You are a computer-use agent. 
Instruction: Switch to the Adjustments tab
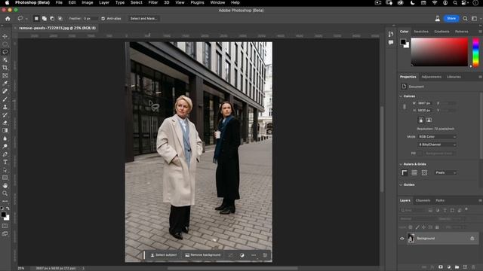[x=431, y=77]
